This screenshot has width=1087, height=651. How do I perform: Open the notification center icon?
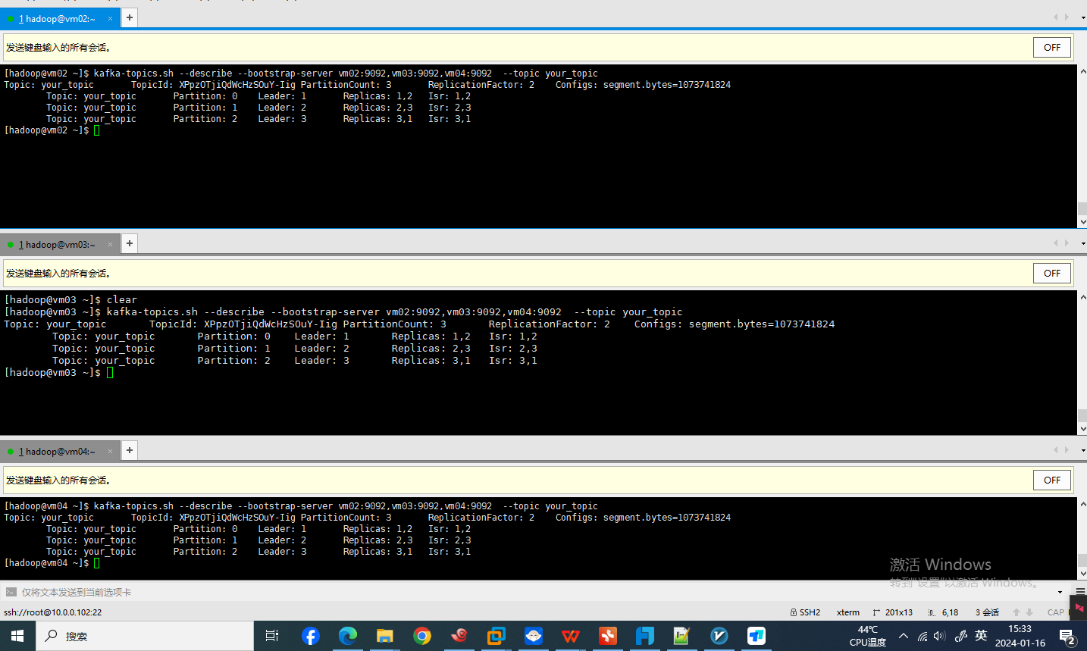[1067, 637]
